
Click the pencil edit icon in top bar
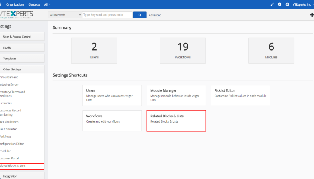click(272, 4)
